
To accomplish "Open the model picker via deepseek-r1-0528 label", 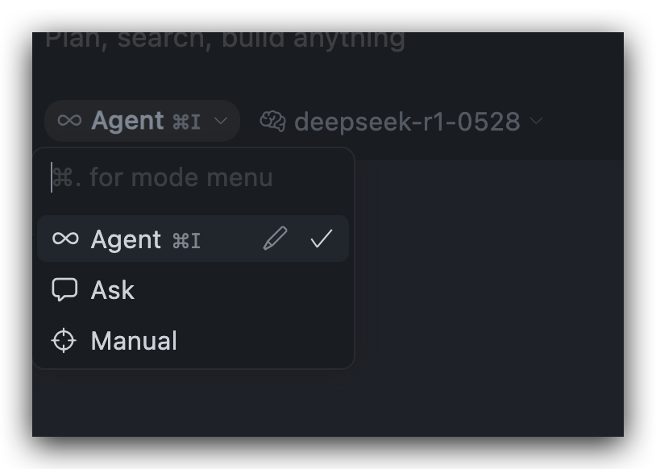I will (x=407, y=122).
